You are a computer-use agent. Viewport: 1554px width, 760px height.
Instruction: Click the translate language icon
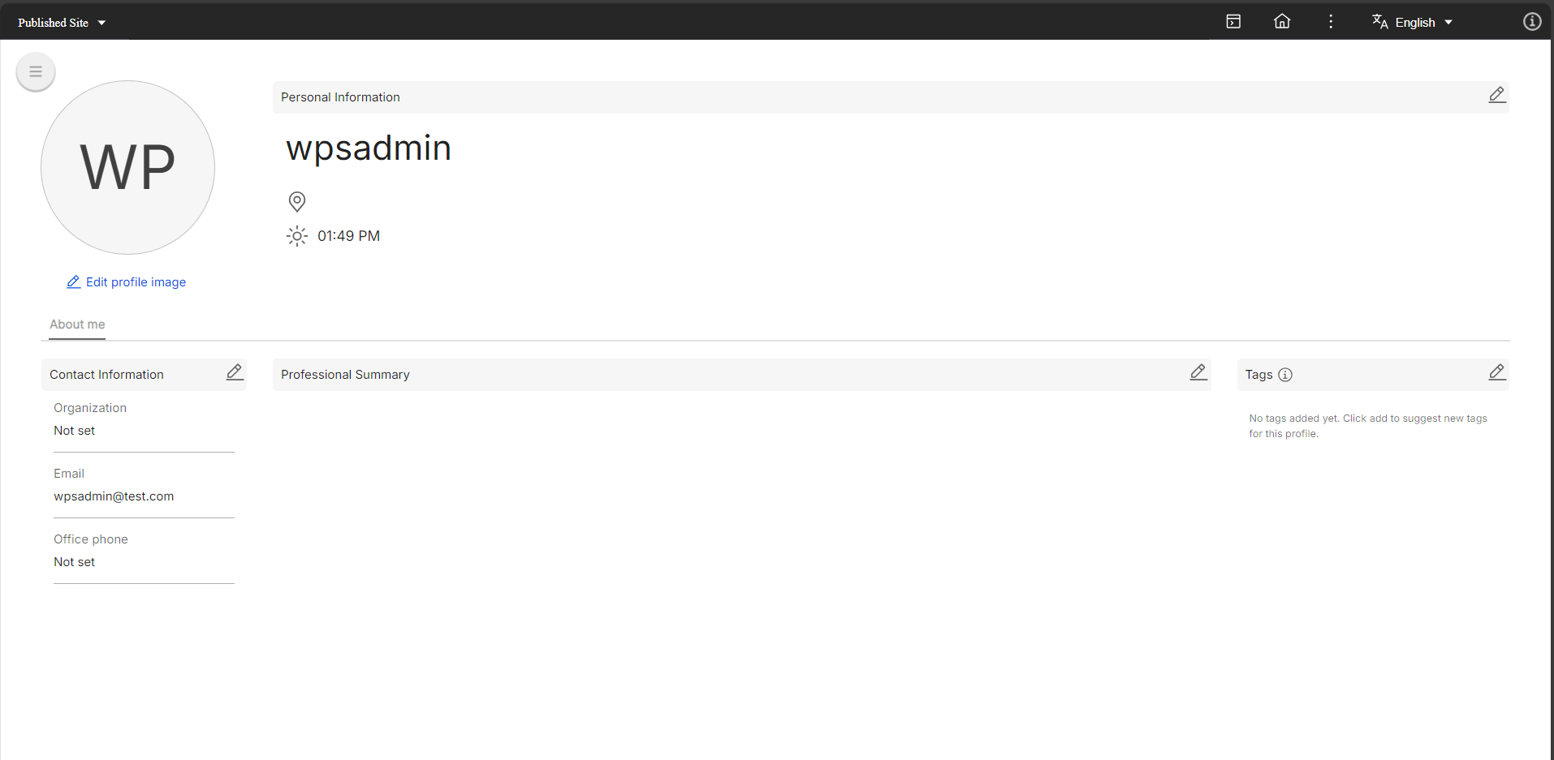[1379, 22]
